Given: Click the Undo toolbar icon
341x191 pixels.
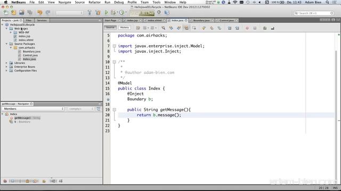Looking at the screenshot, I should [40, 13].
